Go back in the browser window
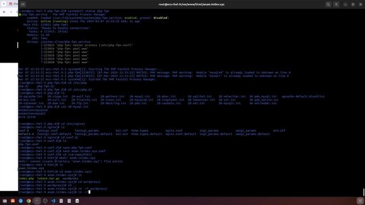 pos(4,12)
